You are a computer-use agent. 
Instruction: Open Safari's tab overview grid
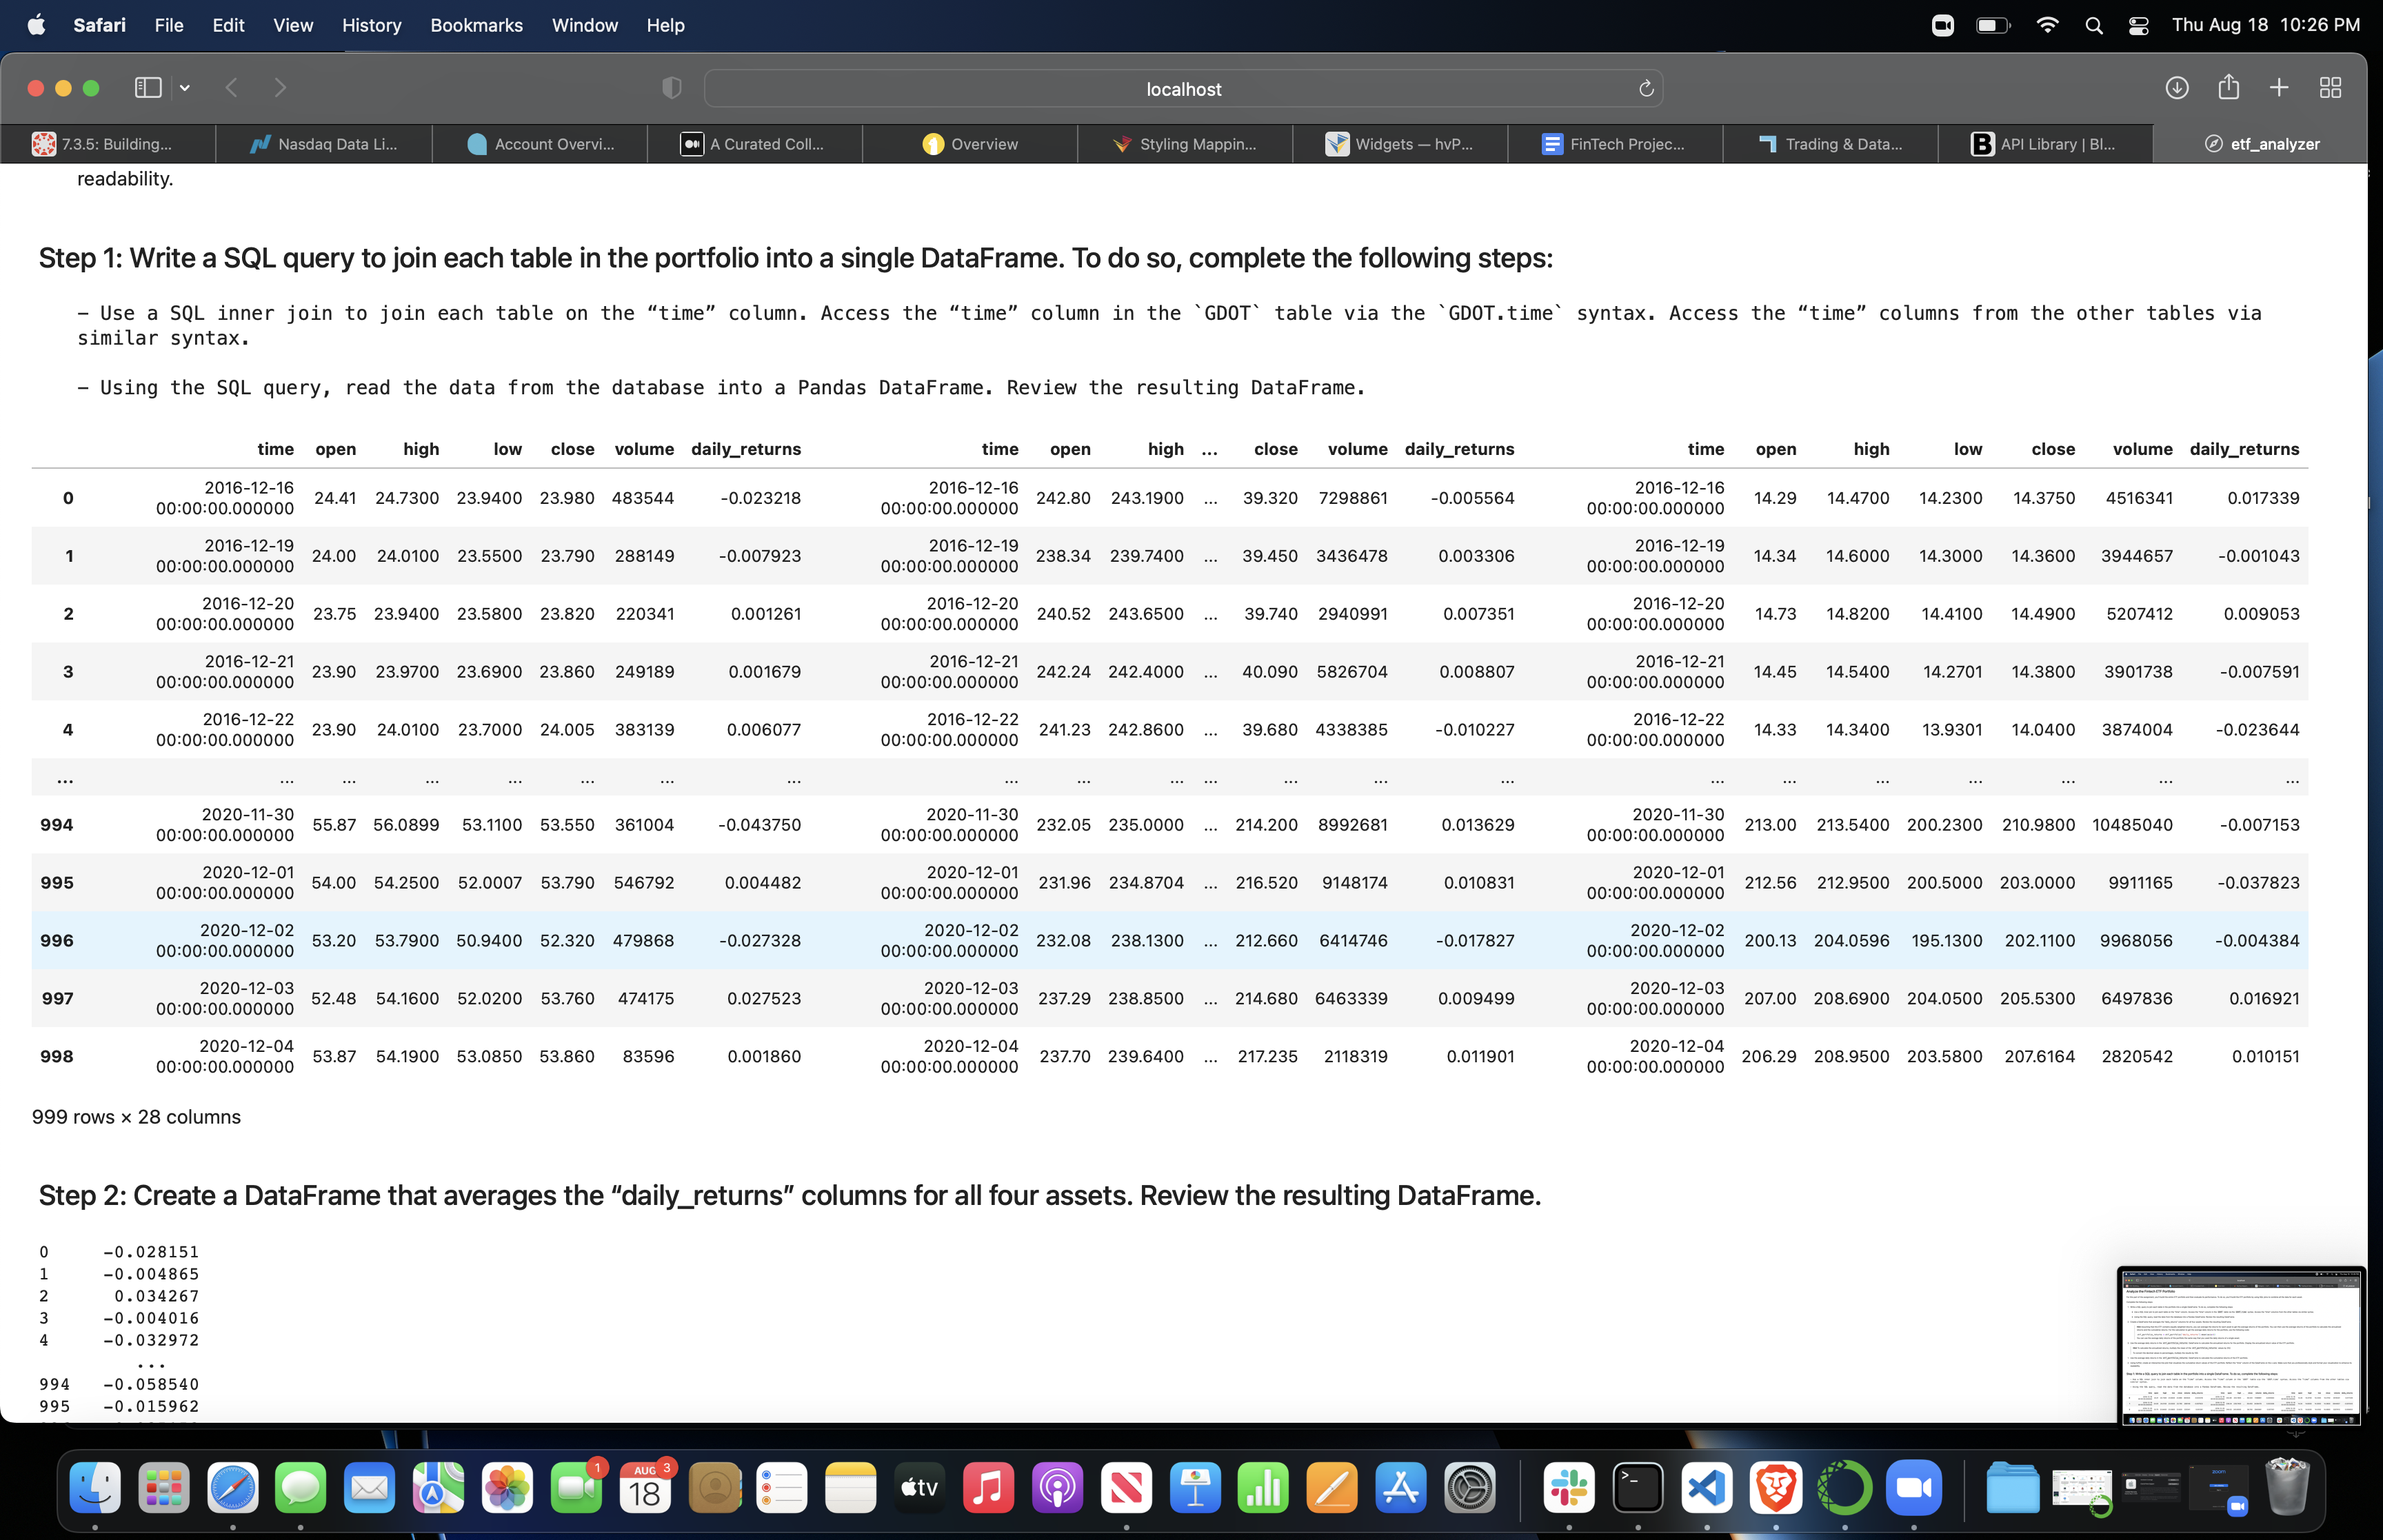click(2330, 88)
